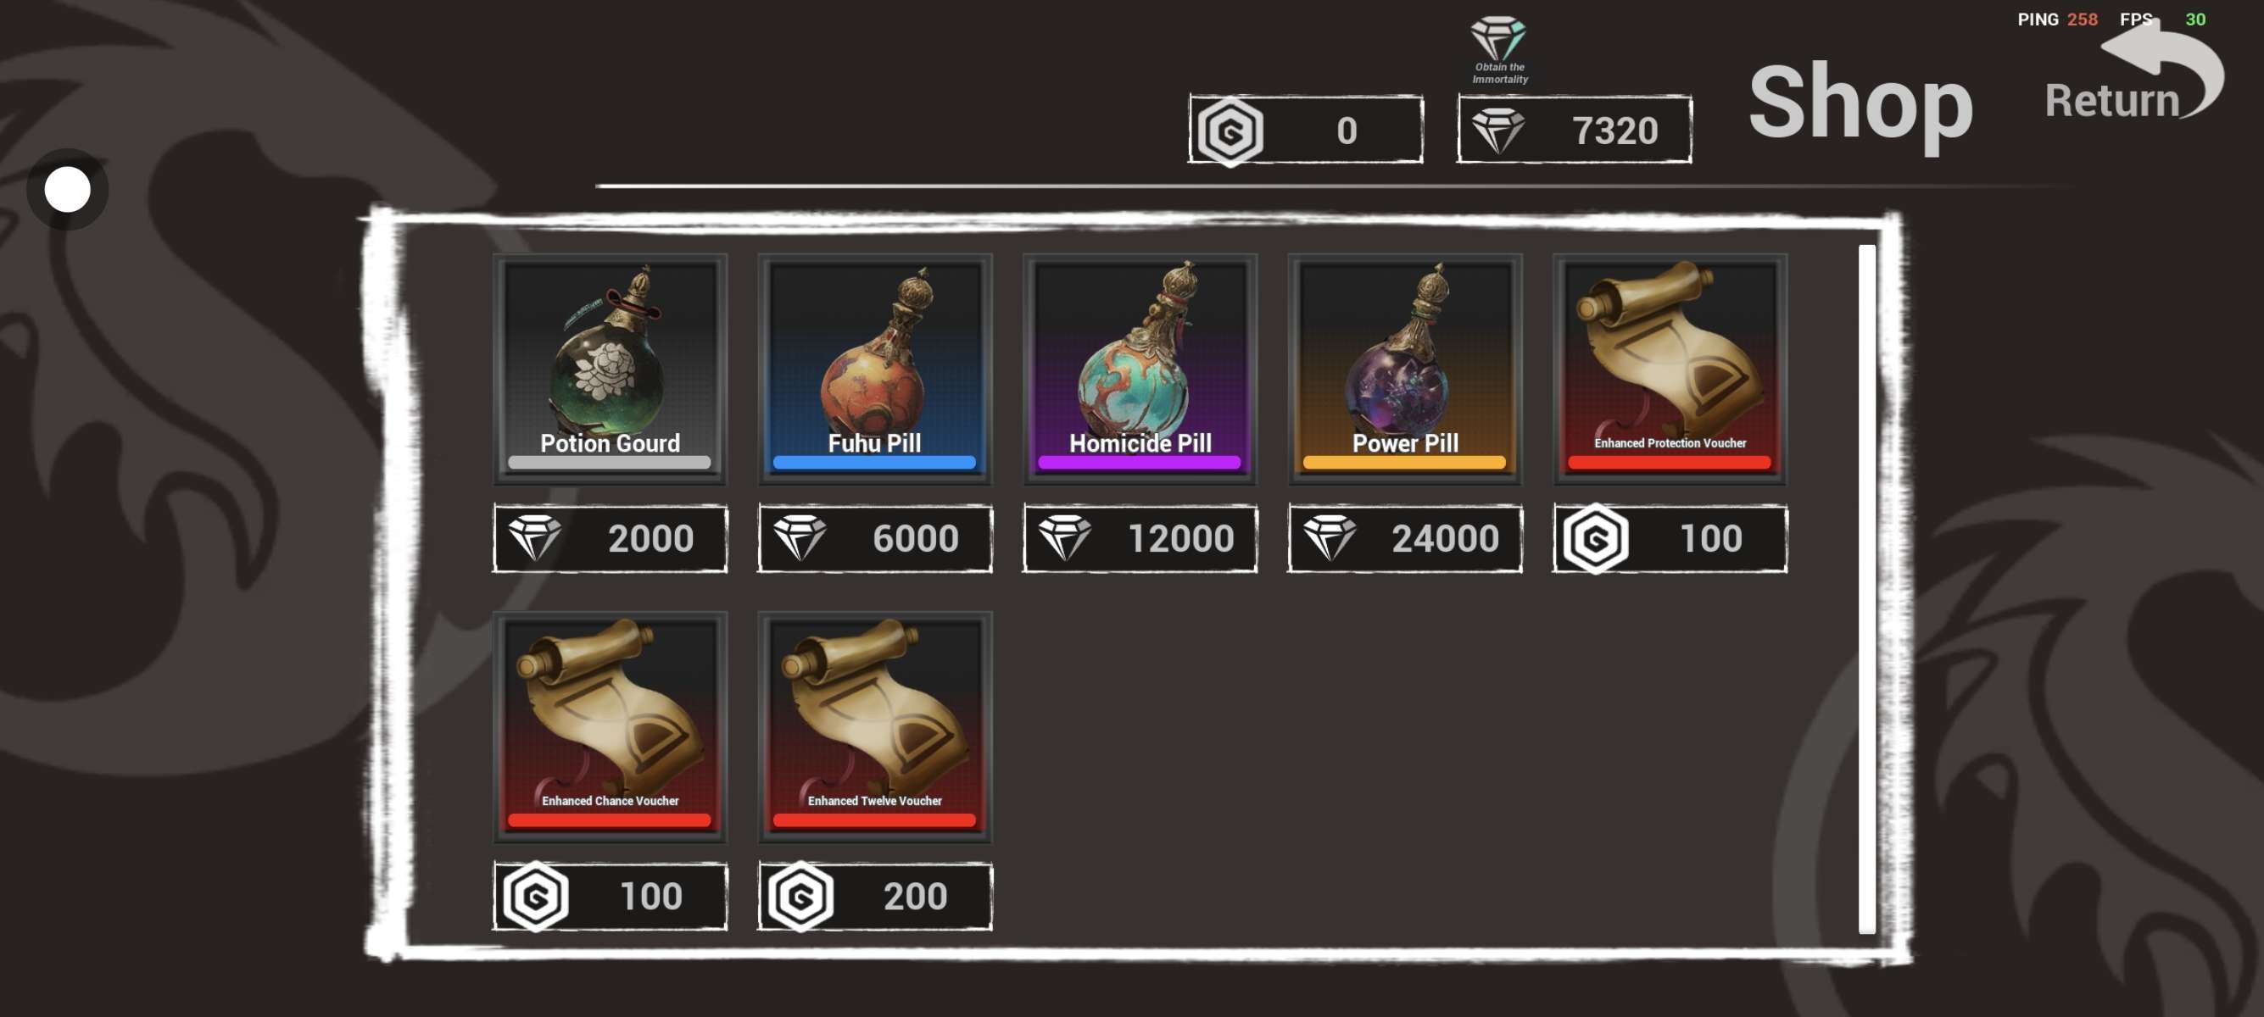
Task: Select the Potion Gourd item
Action: pyautogui.click(x=610, y=369)
